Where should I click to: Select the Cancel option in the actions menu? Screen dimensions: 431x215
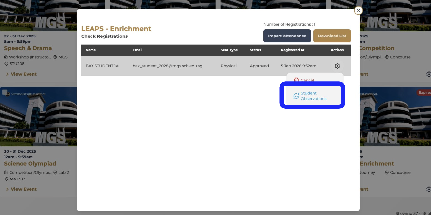(x=307, y=80)
